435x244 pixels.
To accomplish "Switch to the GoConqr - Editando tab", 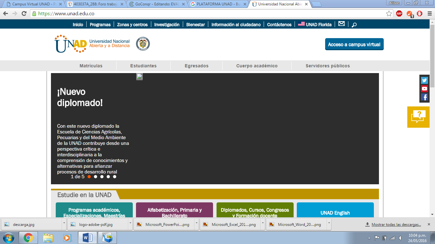I will pyautogui.click(x=156, y=4).
